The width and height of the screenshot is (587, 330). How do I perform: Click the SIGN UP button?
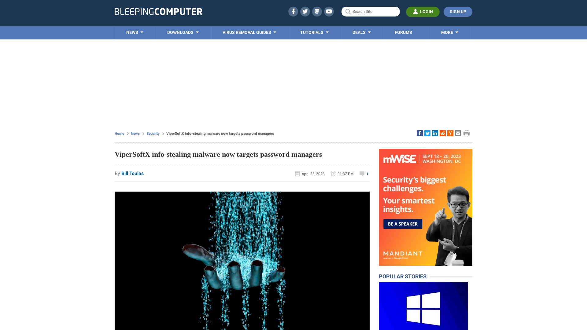(458, 11)
